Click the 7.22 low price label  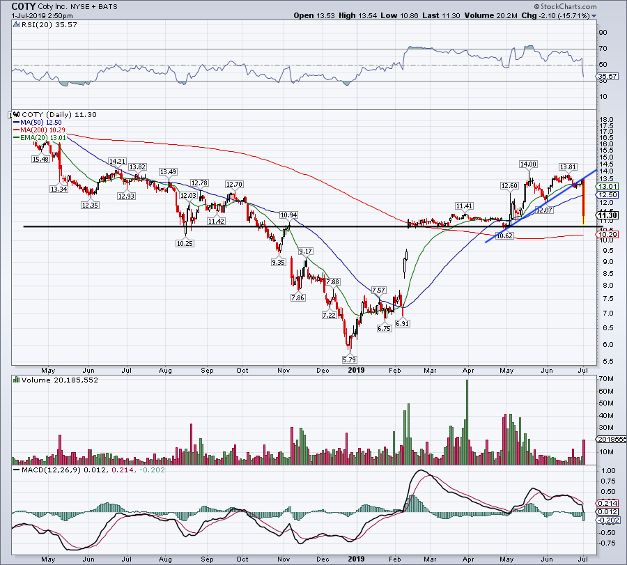[329, 315]
